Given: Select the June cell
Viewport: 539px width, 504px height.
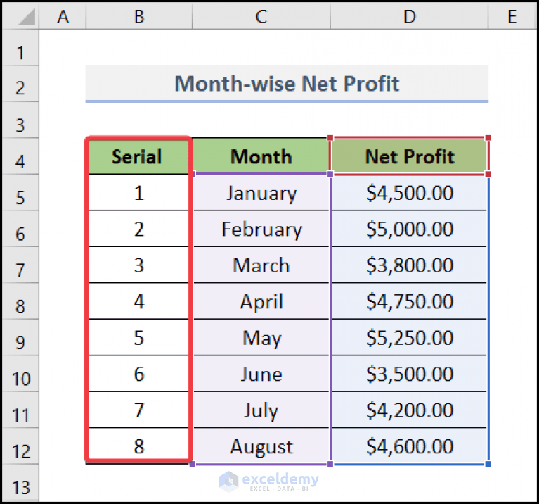Looking at the screenshot, I should (261, 374).
